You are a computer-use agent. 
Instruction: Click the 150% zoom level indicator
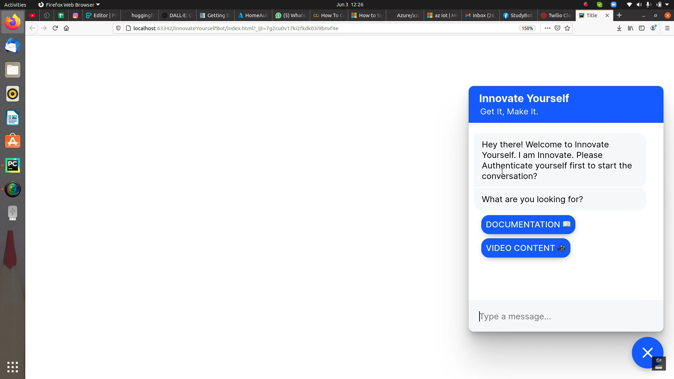coord(527,28)
